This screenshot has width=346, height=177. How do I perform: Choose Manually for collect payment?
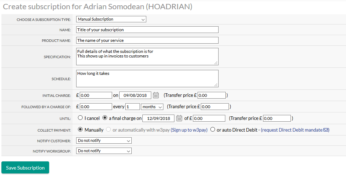pyautogui.click(x=80, y=130)
